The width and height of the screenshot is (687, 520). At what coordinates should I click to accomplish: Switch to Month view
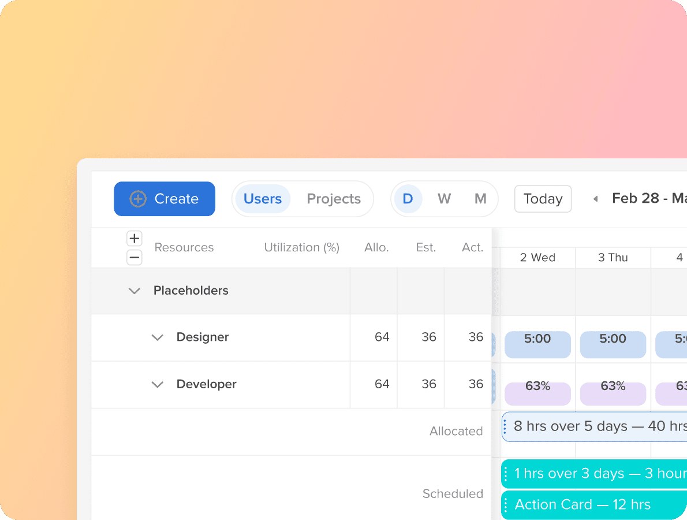point(480,199)
